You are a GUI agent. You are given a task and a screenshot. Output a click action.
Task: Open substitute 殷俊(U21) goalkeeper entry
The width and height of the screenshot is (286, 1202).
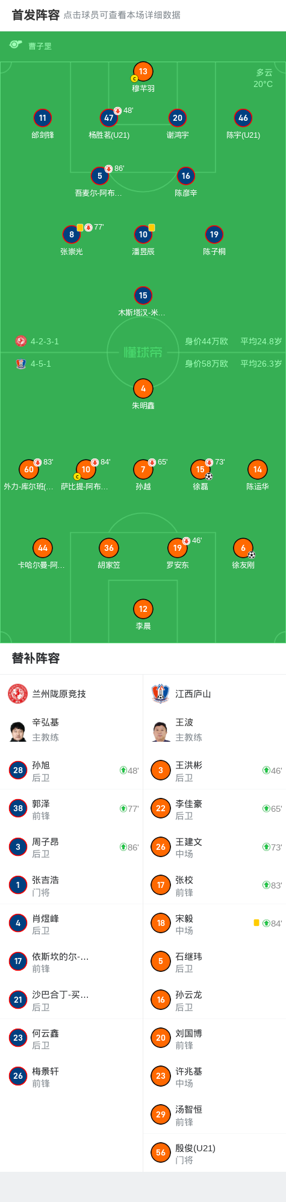coord(214,1152)
